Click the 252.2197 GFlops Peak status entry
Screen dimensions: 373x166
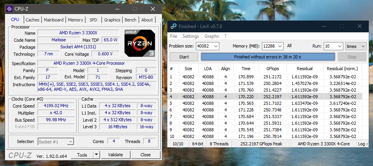[261, 144]
